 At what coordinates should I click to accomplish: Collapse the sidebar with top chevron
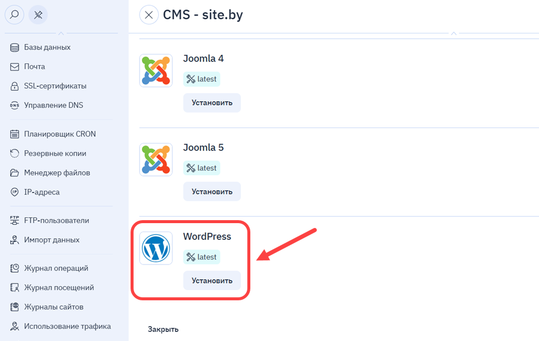coord(61,34)
